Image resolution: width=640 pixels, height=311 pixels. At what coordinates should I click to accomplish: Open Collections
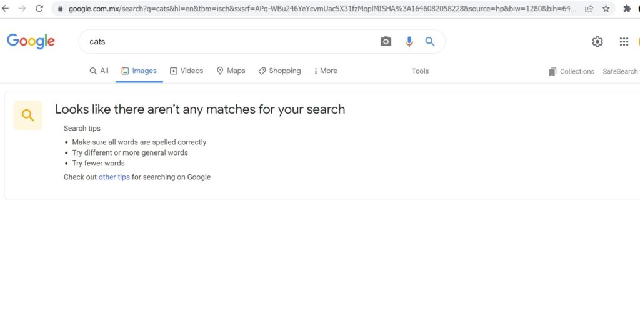[571, 72]
